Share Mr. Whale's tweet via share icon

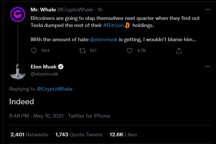[x=179, y=51]
